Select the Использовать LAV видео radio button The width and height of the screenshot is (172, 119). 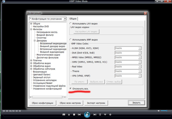point(70,23)
